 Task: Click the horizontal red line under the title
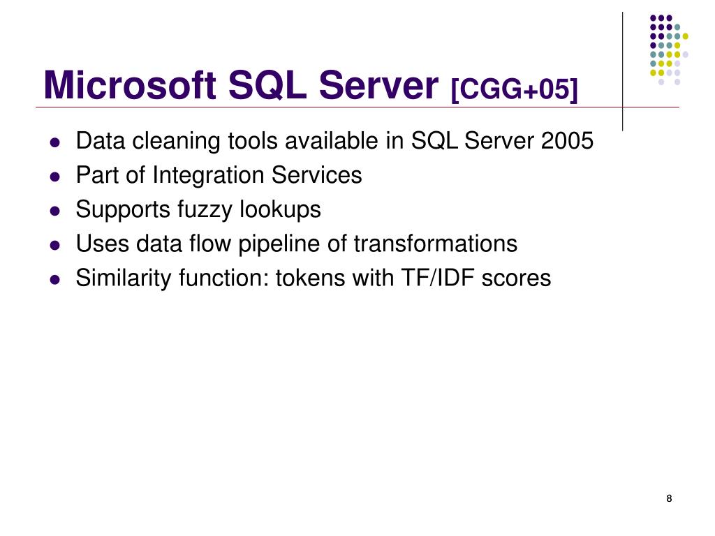pos(357,107)
